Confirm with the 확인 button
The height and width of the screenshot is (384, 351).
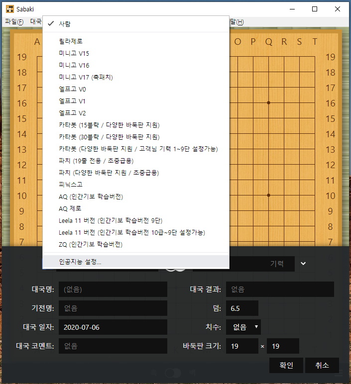point(286,365)
